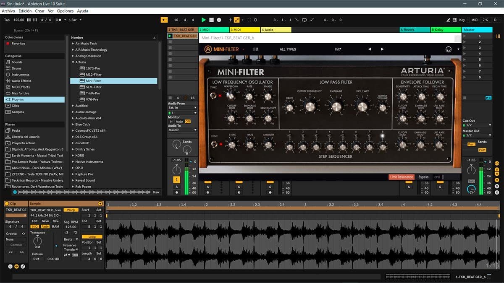The height and width of the screenshot is (283, 504).
Task: Click the Save sample button
Action: pyautogui.click(x=45, y=221)
